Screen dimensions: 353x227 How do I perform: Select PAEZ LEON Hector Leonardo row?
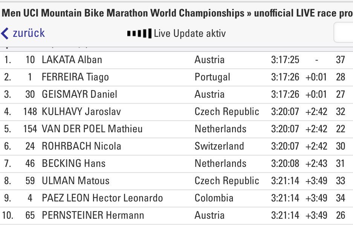pos(176,198)
